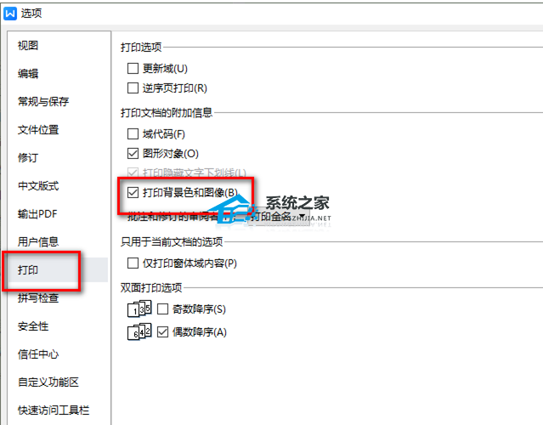Image resolution: width=543 pixels, height=425 pixels.
Task: Toggle 打印背景色和图像(B) checkbox
Action: [x=133, y=192]
